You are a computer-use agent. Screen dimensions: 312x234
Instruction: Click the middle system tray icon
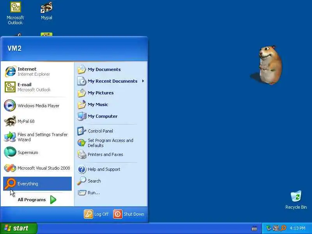[276, 228]
